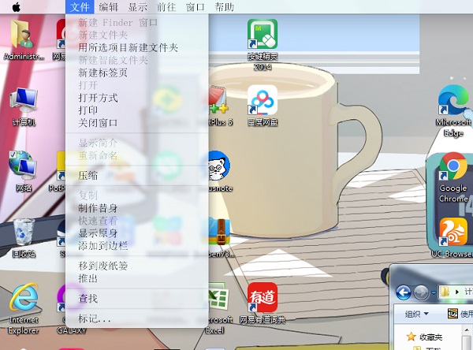Click the Explorer window forward arrow
Image resolution: width=473 pixels, height=350 pixels.
click(x=421, y=292)
